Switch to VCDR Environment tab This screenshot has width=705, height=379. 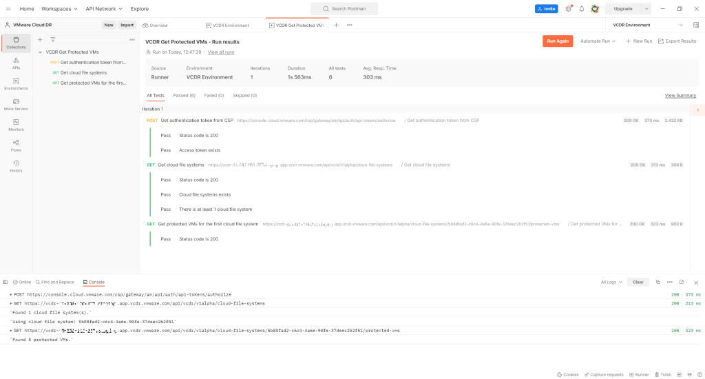(x=227, y=25)
